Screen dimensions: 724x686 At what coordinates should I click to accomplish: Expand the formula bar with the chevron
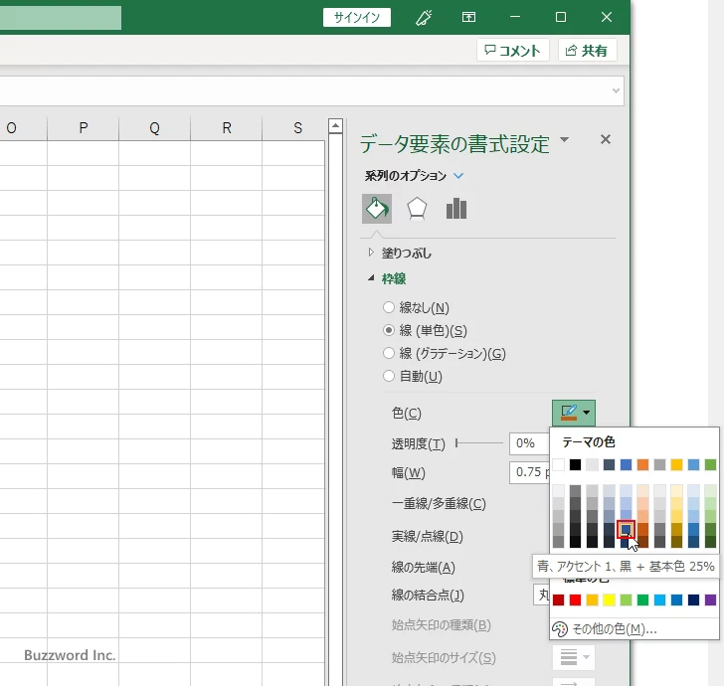pyautogui.click(x=616, y=90)
